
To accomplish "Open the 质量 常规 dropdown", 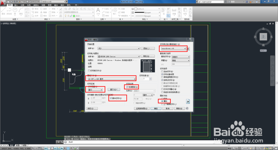I will coord(181,61).
